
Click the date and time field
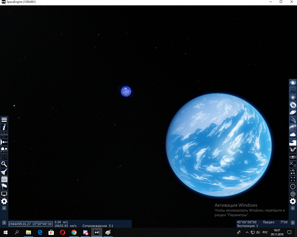click(31, 224)
